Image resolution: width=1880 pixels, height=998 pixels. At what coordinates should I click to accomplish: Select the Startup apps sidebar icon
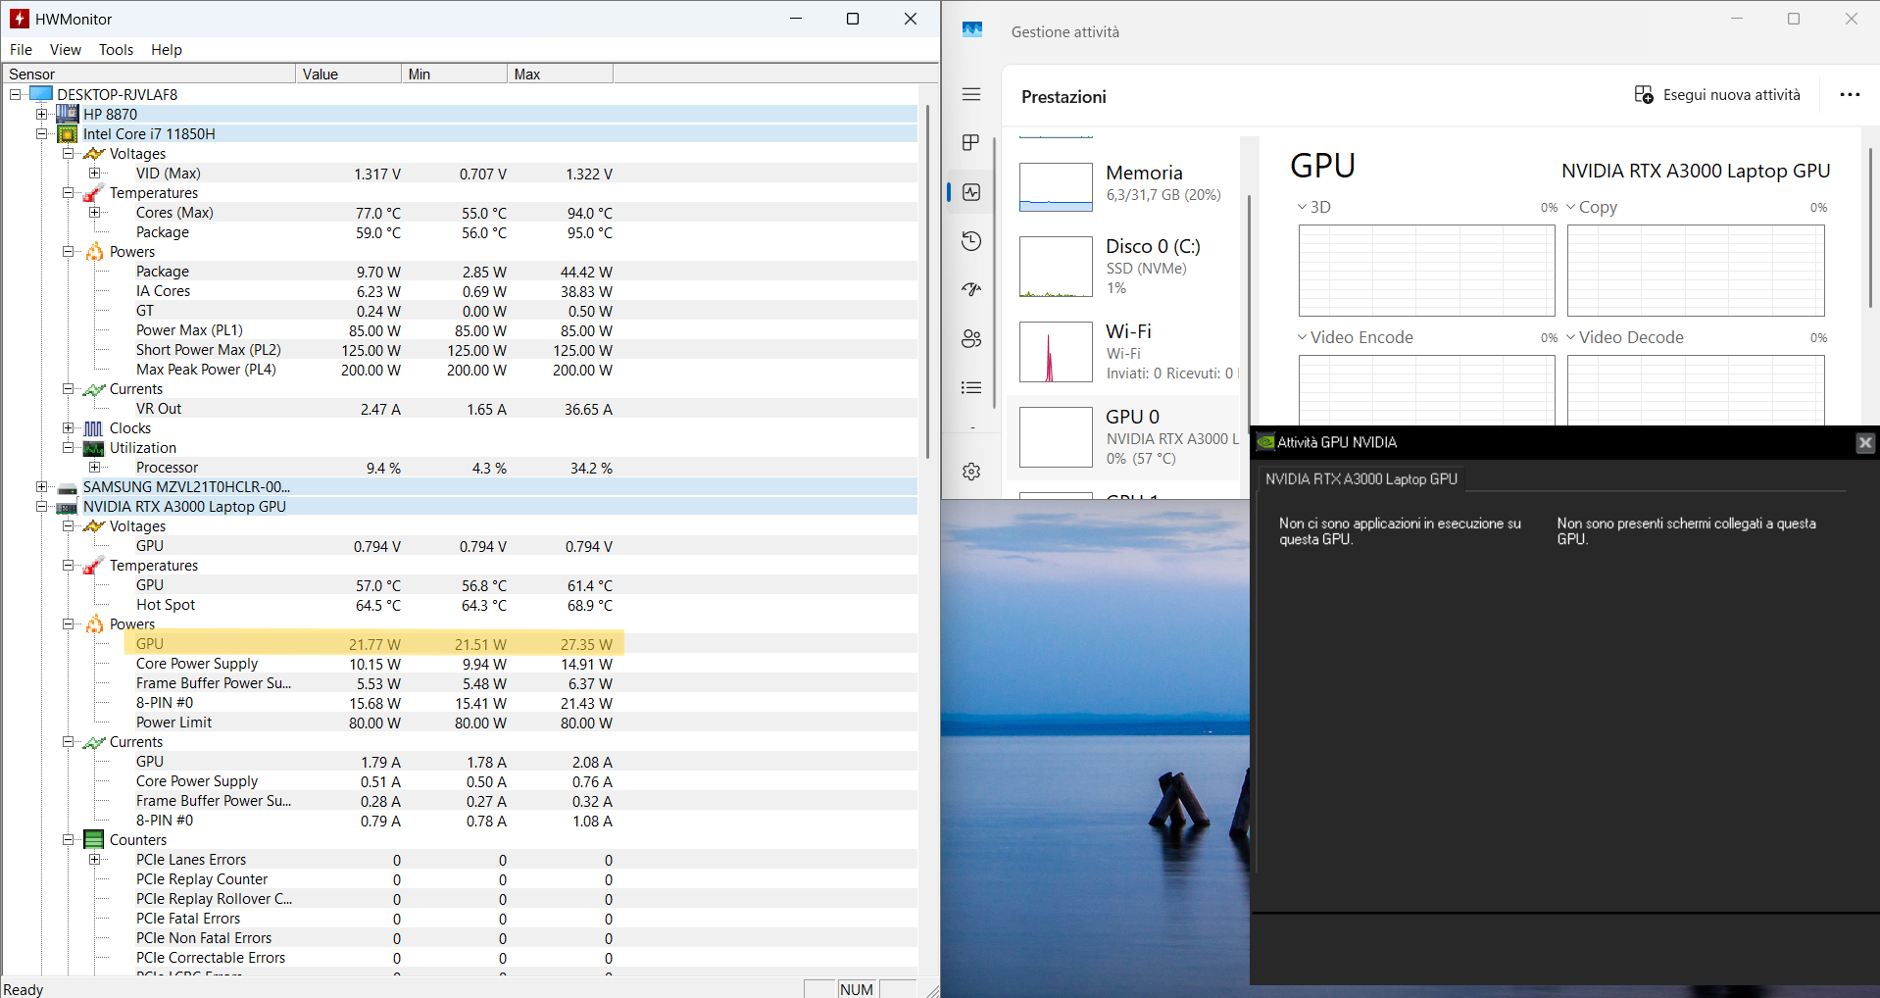970,289
